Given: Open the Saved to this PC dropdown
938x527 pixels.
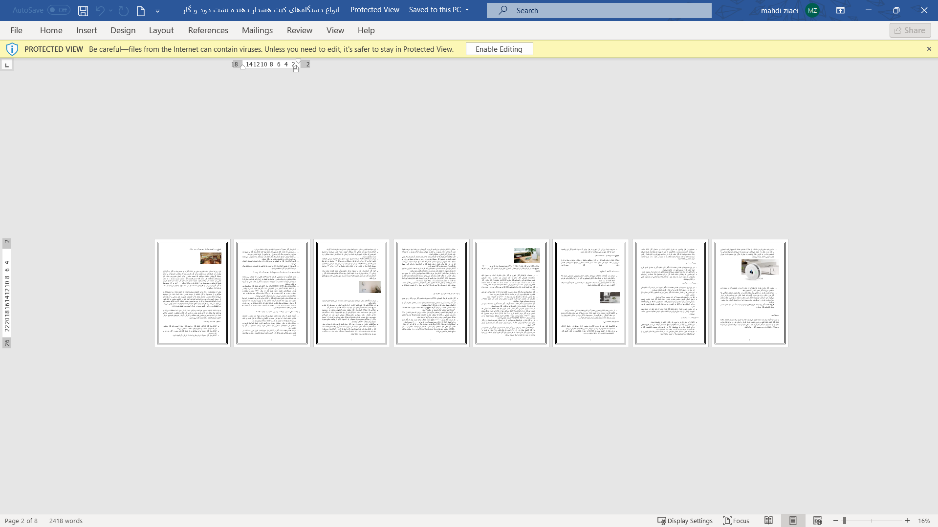Looking at the screenshot, I should coord(467,10).
